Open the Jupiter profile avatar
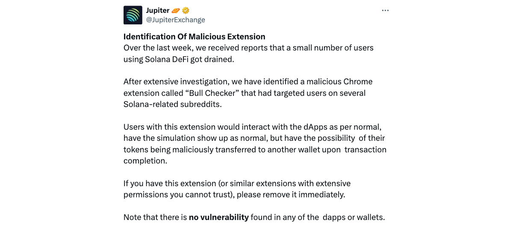The width and height of the screenshot is (513, 232). tap(133, 15)
